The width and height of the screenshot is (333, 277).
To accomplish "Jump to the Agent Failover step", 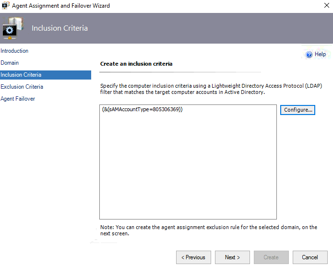I will click(18, 99).
